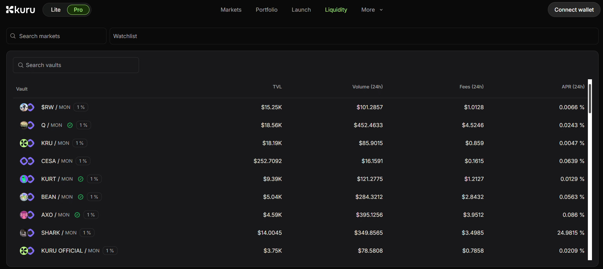Click the SHARK token pair icon
This screenshot has height=269, width=603.
tap(27, 233)
